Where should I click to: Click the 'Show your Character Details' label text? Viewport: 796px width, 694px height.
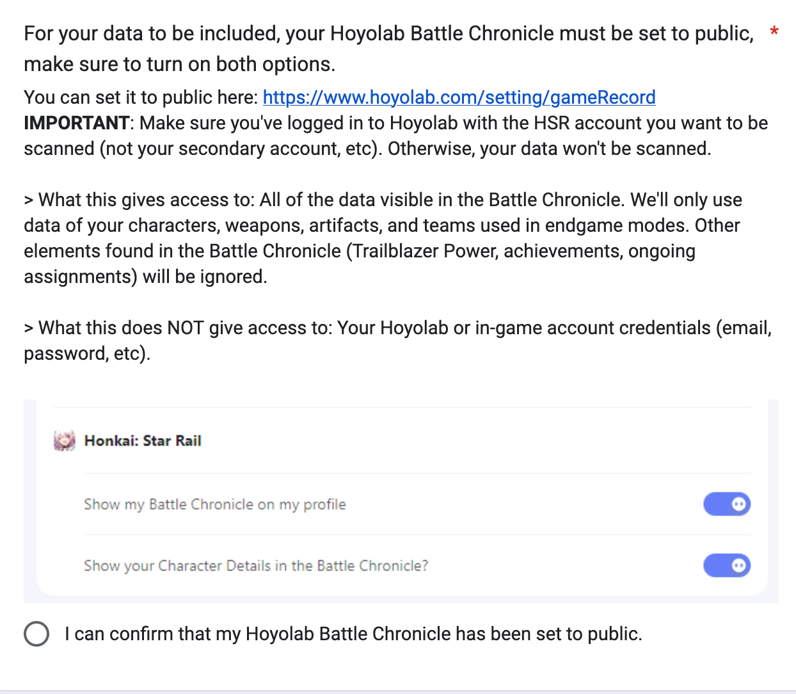click(256, 566)
